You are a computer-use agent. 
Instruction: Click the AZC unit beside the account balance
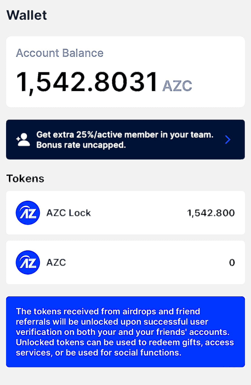[x=177, y=86]
